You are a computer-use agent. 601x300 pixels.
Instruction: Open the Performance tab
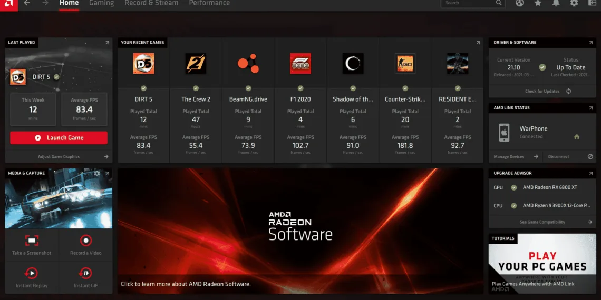(x=209, y=3)
